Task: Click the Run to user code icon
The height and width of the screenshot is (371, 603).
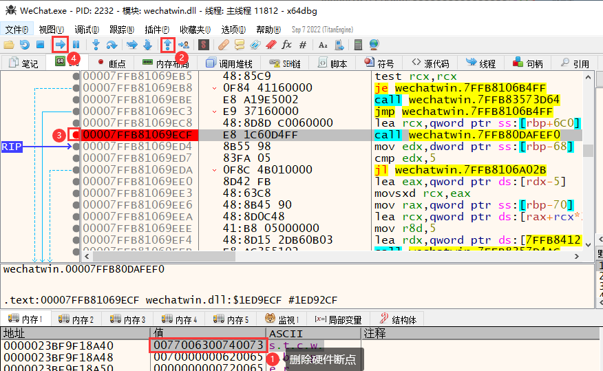Action: pos(183,45)
